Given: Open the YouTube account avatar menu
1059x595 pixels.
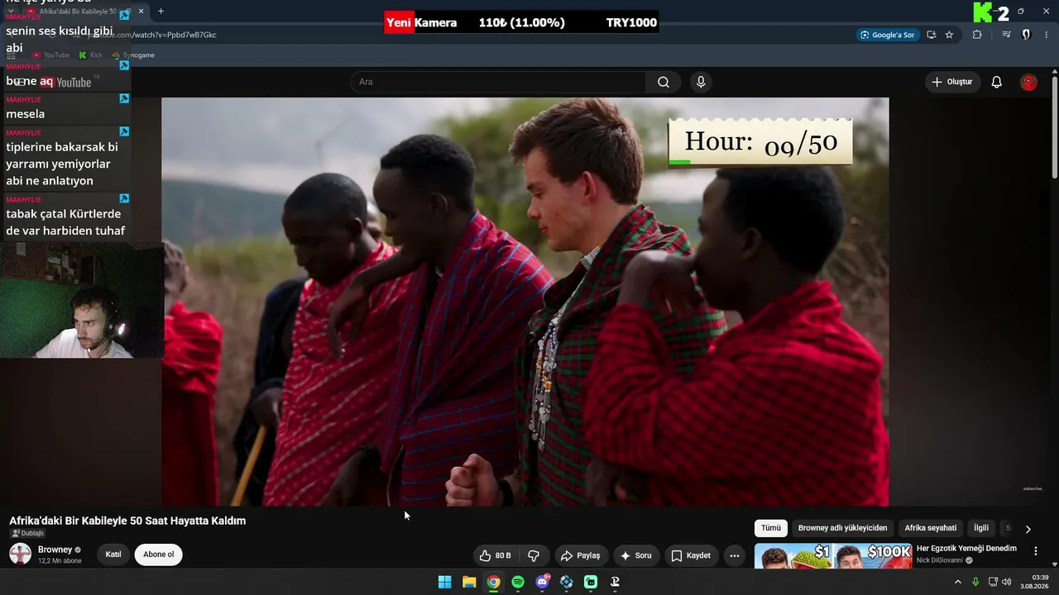Looking at the screenshot, I should pos(1028,82).
